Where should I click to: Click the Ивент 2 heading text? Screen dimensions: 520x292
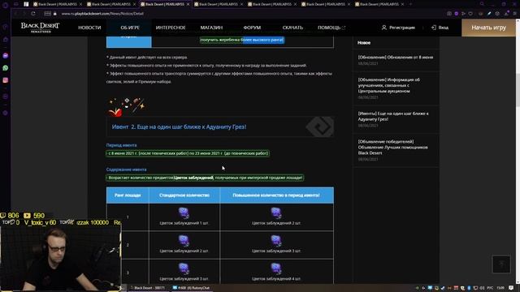pyautogui.click(x=179, y=127)
